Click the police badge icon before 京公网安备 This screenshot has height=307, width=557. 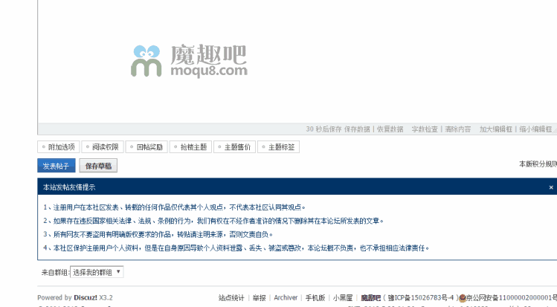tap(462, 298)
